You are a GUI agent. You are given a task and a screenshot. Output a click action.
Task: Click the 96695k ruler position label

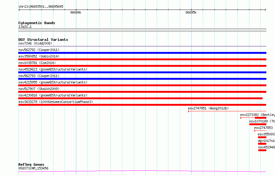(191, 12)
